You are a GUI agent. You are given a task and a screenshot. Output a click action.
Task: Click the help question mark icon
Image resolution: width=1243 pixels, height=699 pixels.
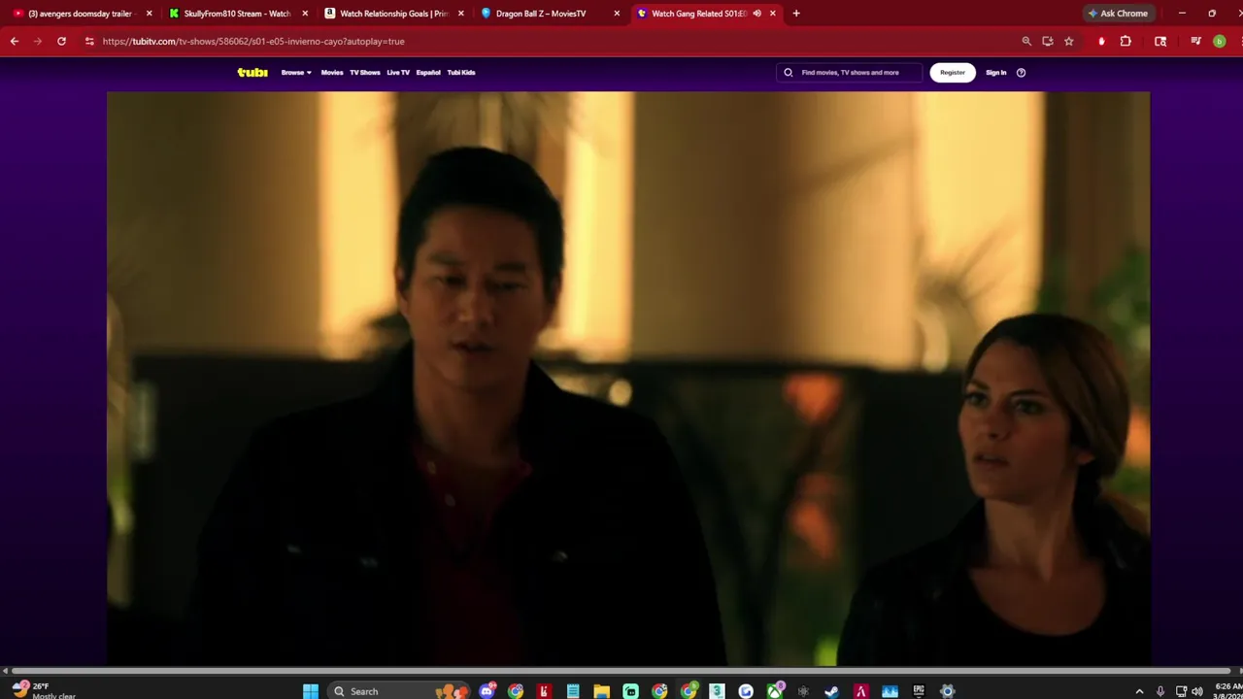pos(1021,72)
